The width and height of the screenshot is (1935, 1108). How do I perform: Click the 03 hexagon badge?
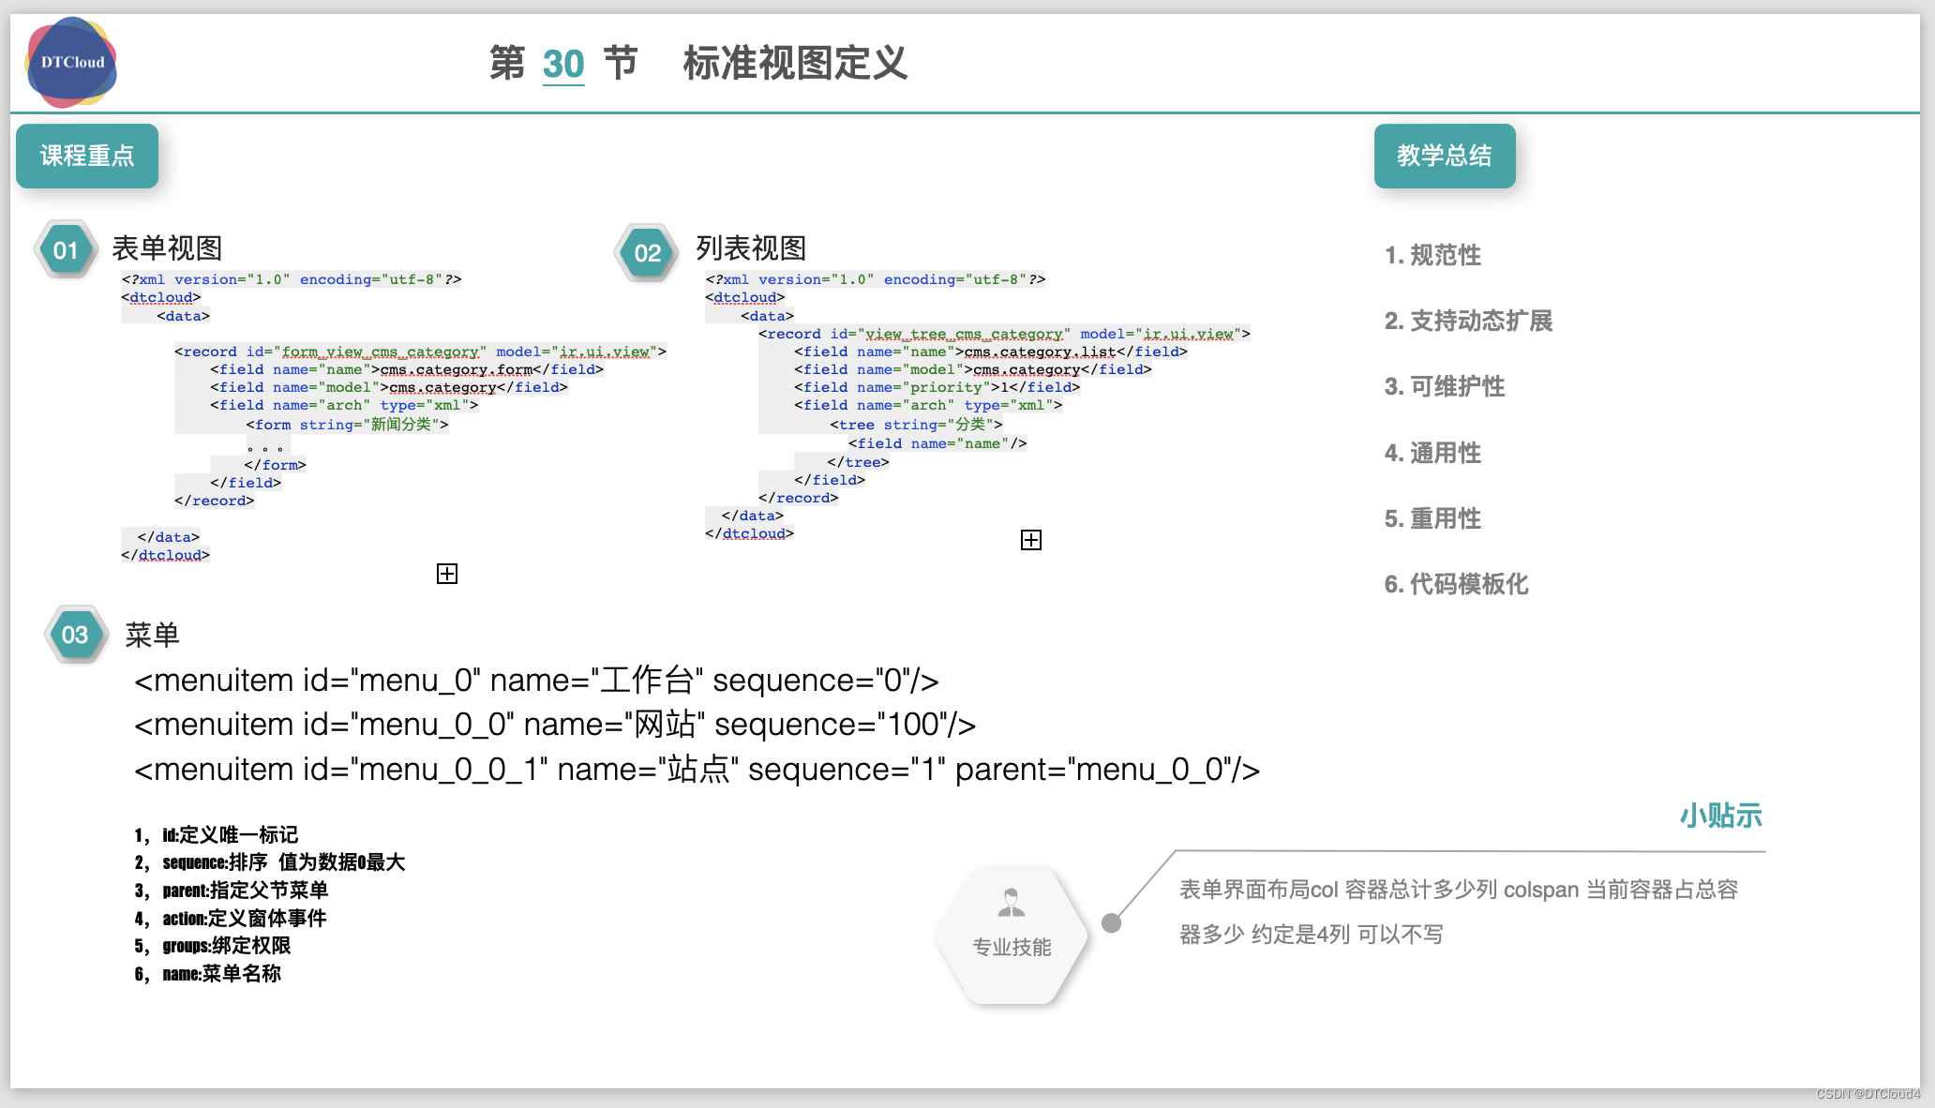tap(75, 635)
